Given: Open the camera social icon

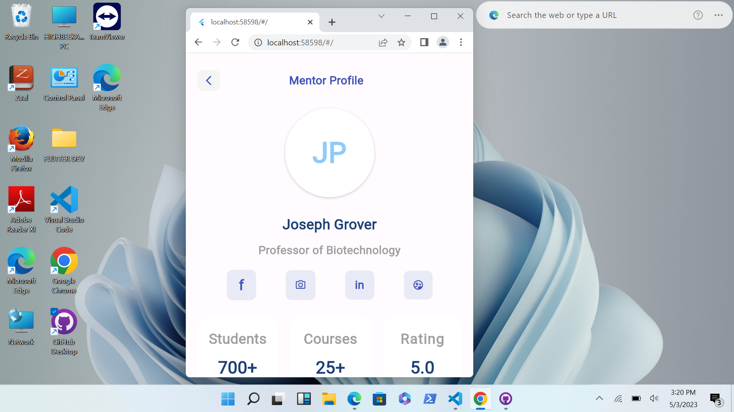Looking at the screenshot, I should [x=300, y=285].
